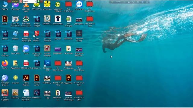Select pan.psd Photoshop file
The height and width of the screenshot is (108, 193).
tap(5, 35)
